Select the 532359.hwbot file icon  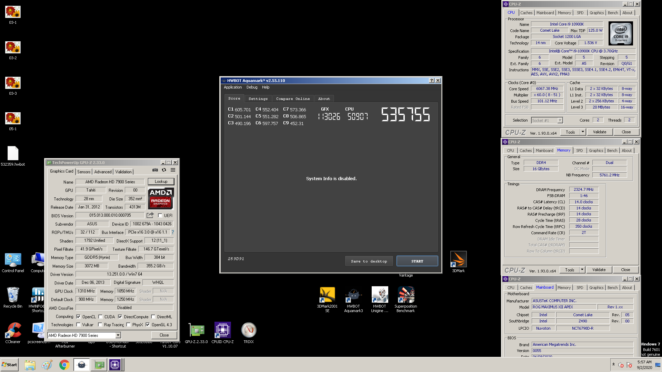click(13, 156)
